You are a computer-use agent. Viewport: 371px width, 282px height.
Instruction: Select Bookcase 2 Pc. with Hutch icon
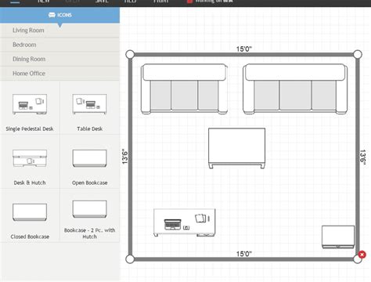pos(89,209)
